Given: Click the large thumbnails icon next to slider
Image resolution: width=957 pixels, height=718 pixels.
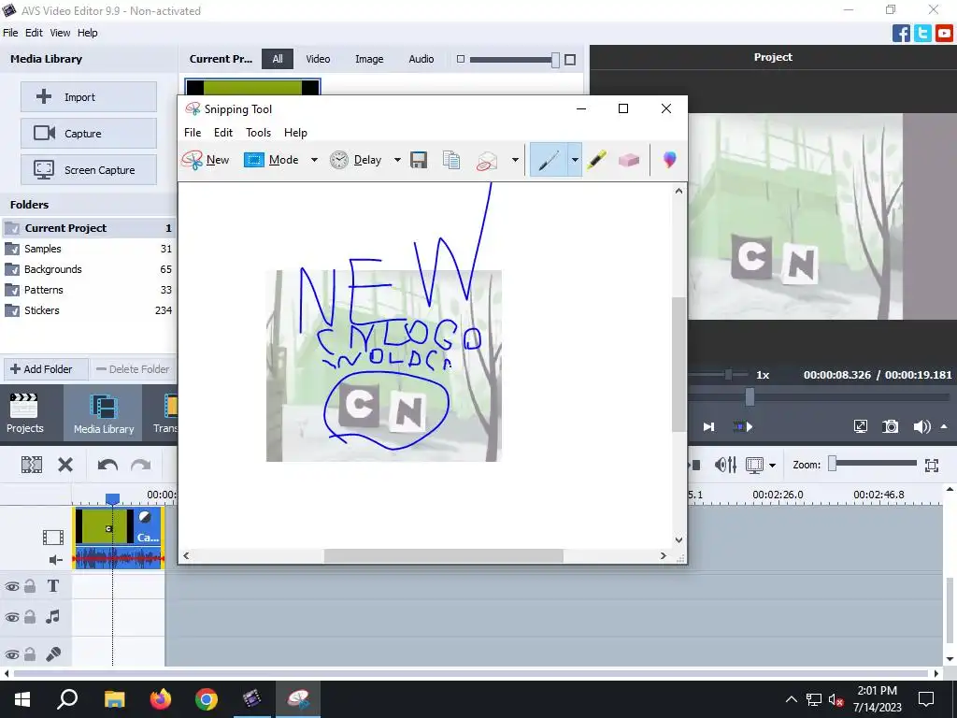Looking at the screenshot, I should tap(570, 60).
